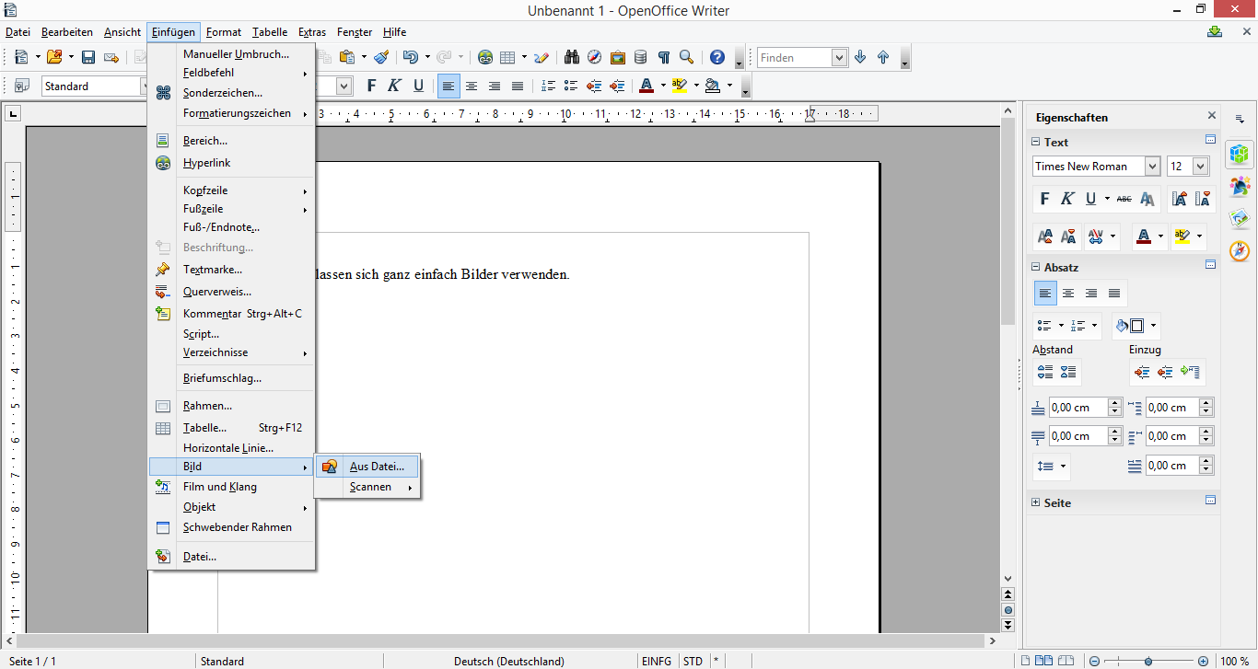This screenshot has width=1258, height=669.
Task: Open font size 12 dropdown
Action: click(1200, 167)
